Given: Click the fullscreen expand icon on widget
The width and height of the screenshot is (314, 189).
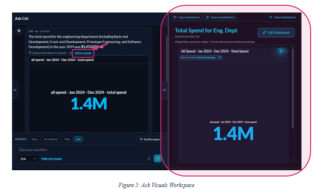Looking at the screenshot, I should click(x=286, y=51).
